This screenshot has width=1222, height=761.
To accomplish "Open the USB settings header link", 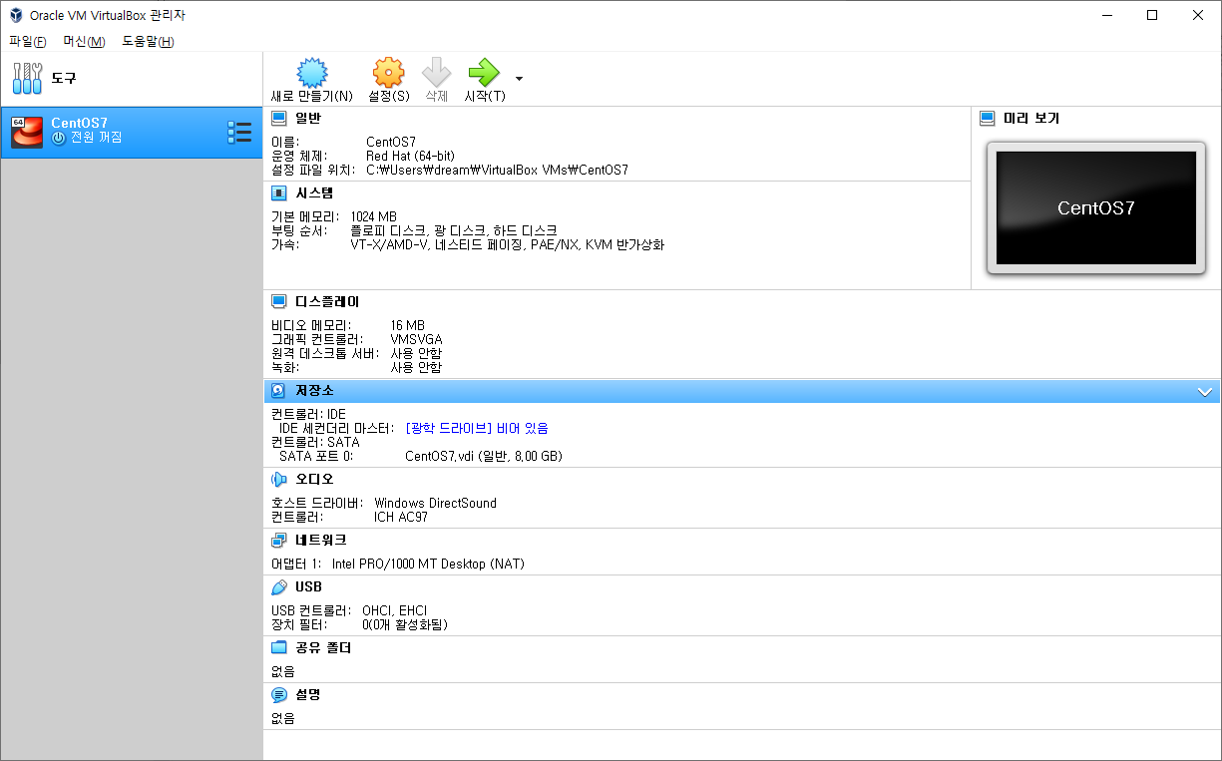I will coord(308,587).
